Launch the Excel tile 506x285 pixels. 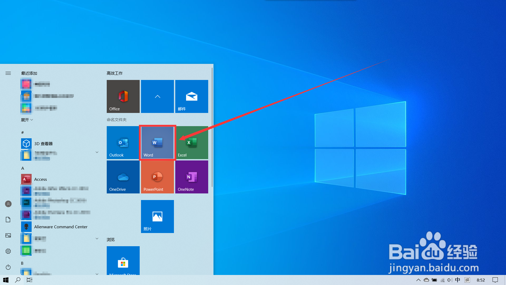click(x=192, y=142)
